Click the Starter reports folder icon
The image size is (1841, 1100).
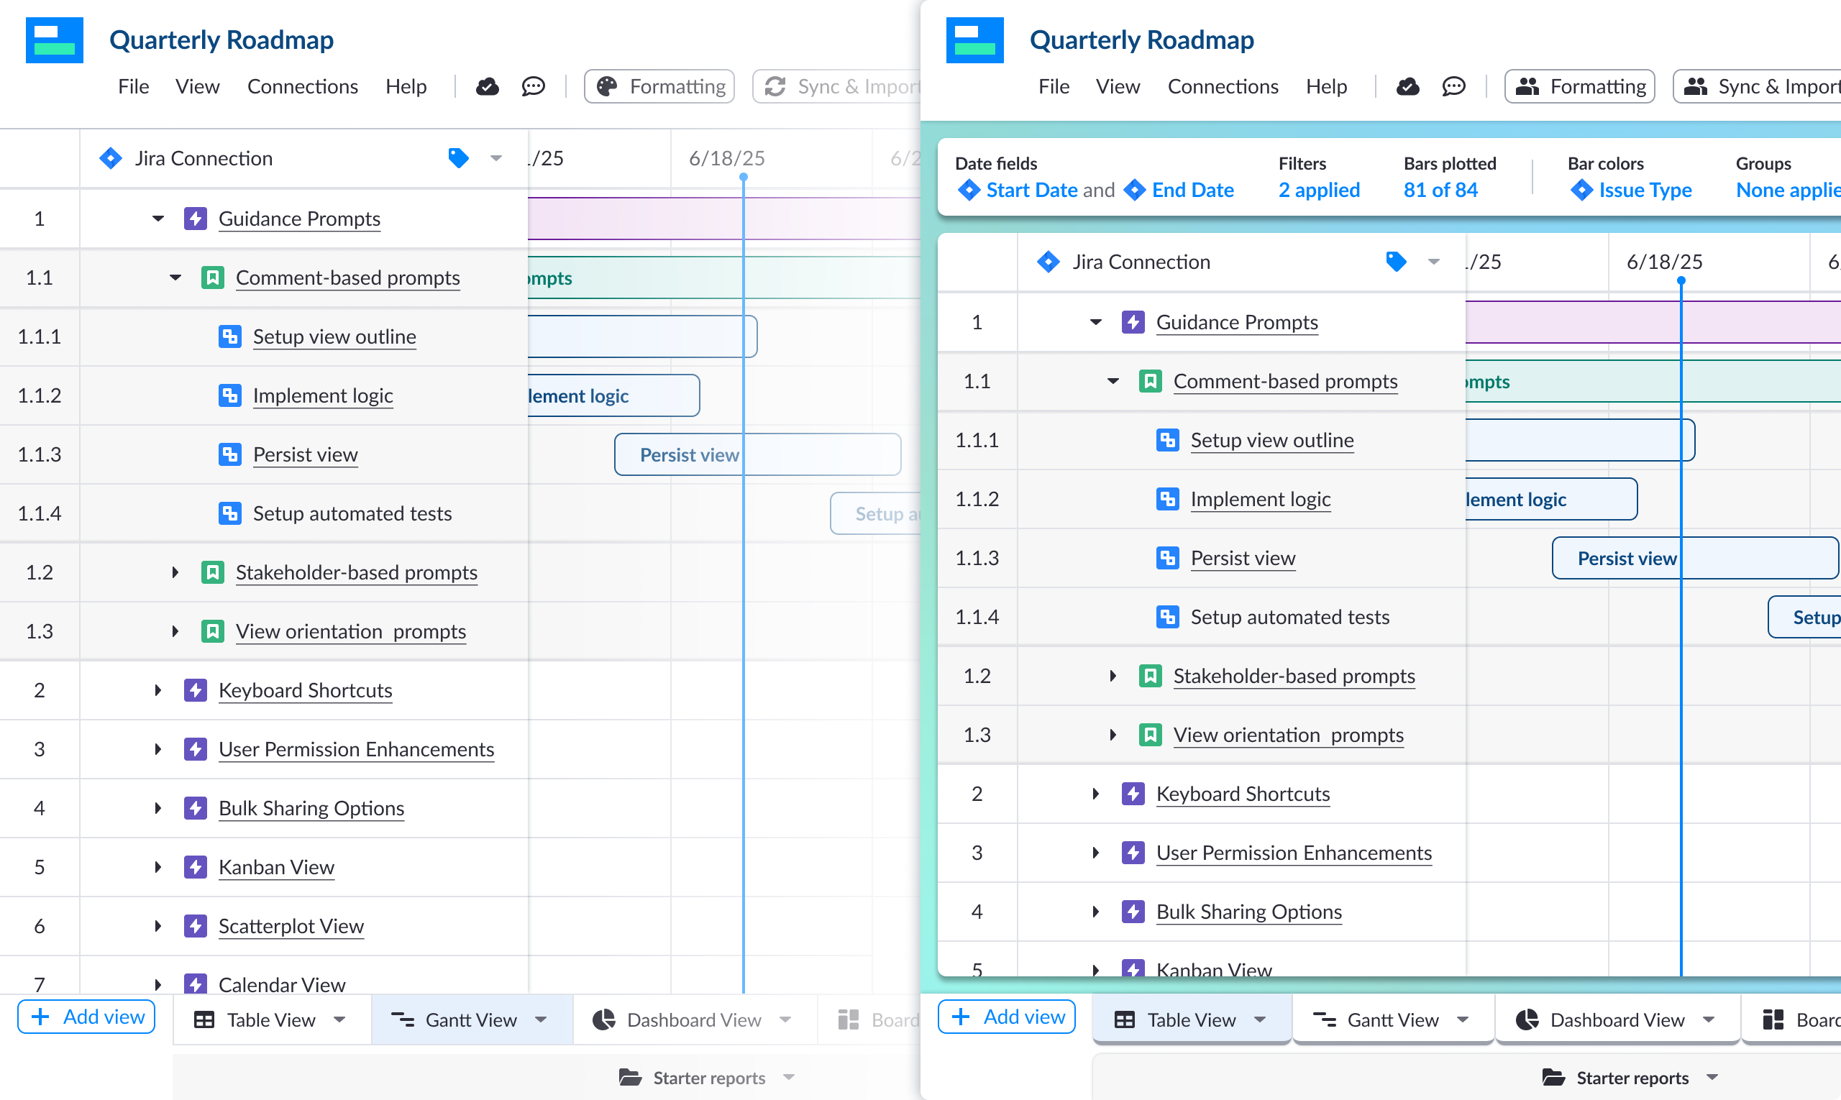[631, 1077]
